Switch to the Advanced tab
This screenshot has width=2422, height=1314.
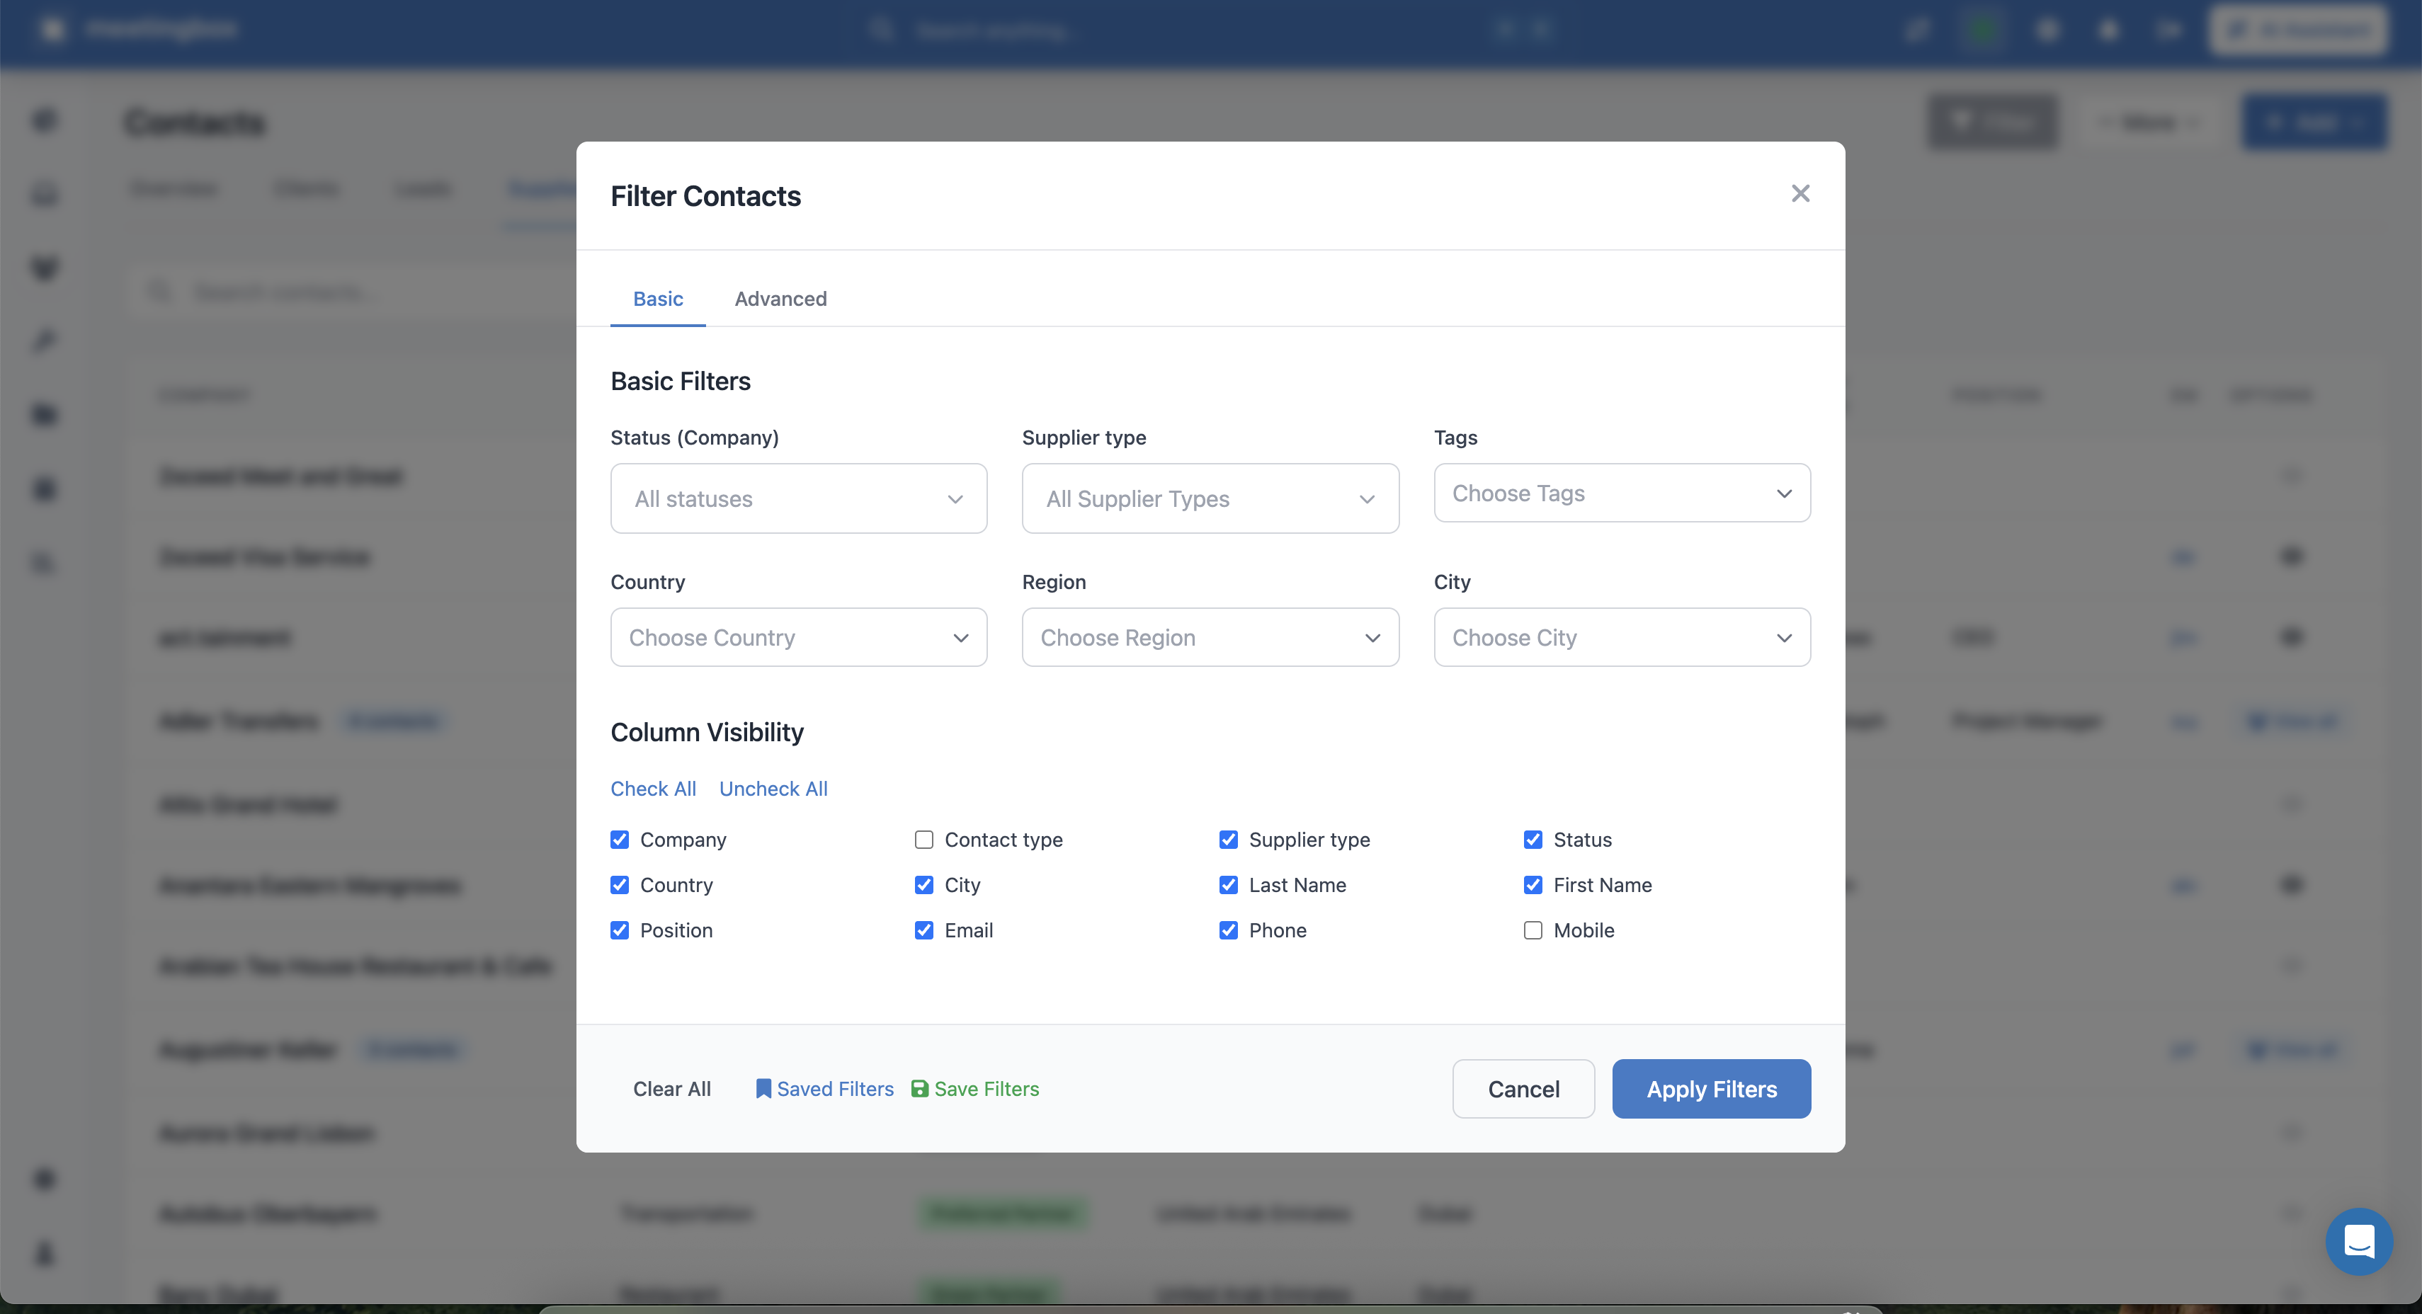[x=780, y=299]
